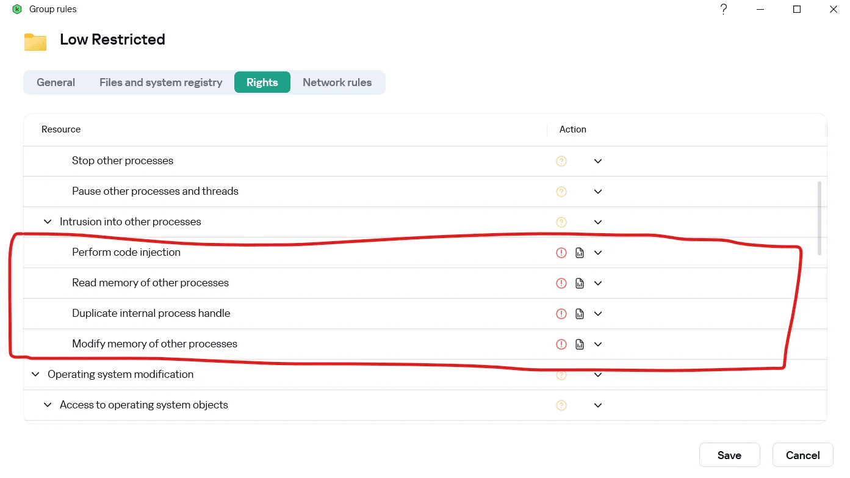The image size is (850, 478).
Task: Select the Duplicate internal process handle text
Action: [151, 314]
